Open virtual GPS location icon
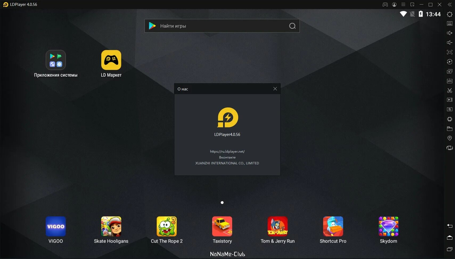 tap(450, 138)
